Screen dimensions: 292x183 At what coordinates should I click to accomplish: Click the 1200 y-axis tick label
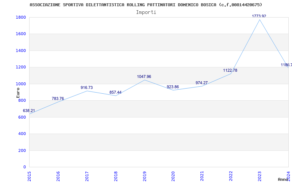click(x=21, y=67)
